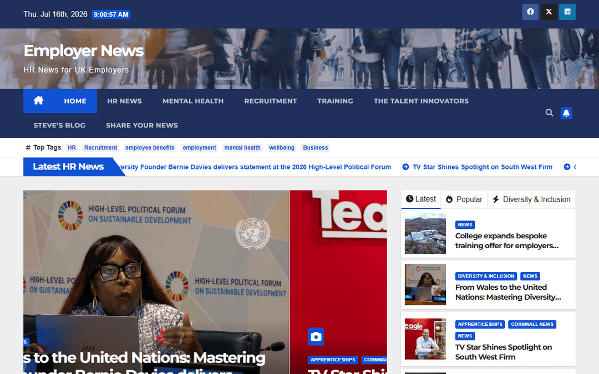Open the MENTAL HEALTH menu item

tap(193, 101)
